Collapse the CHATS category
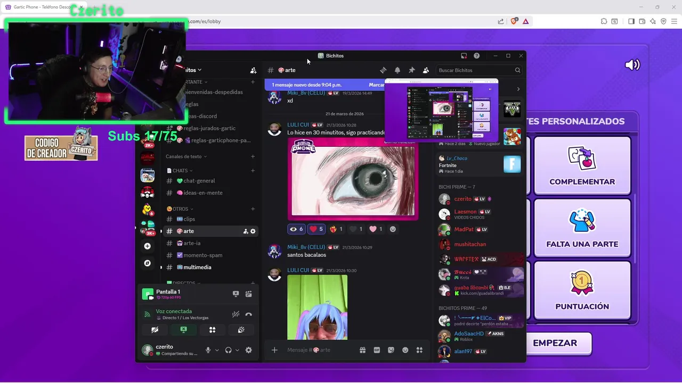The width and height of the screenshot is (682, 383). click(179, 171)
